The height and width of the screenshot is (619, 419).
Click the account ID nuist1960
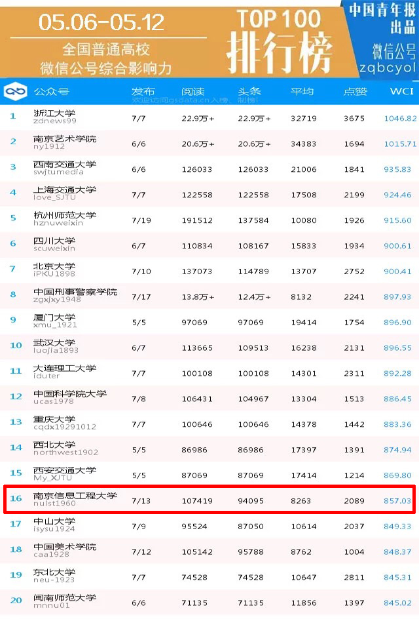coord(54,504)
